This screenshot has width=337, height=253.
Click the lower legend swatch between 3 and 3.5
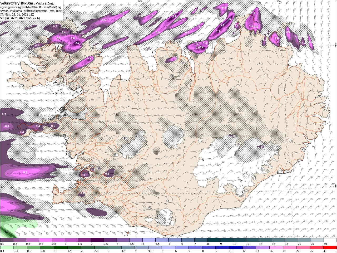point(115,247)
